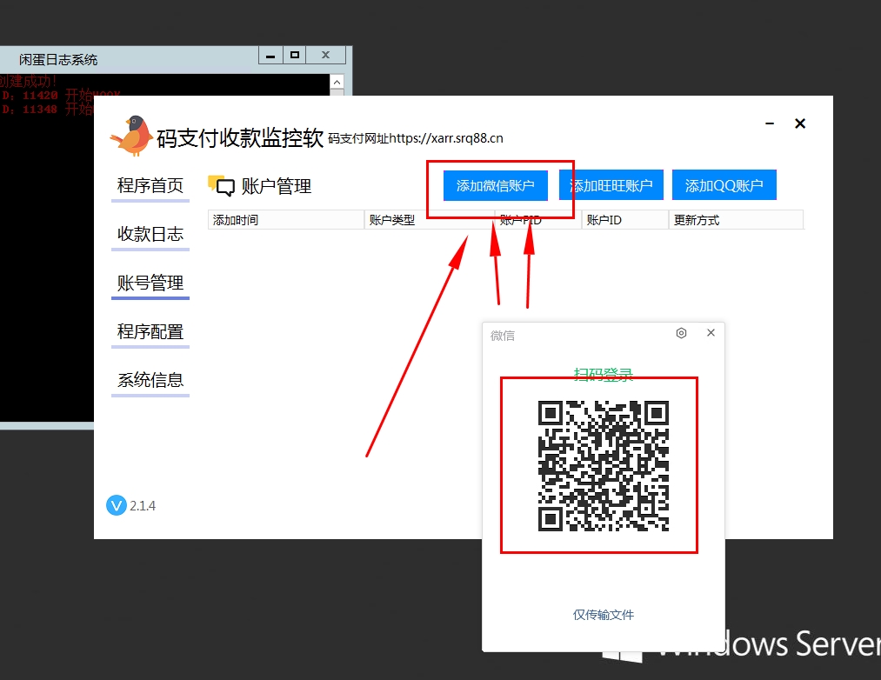Minimize the 闲蛋日志系统 console window
The width and height of the screenshot is (881, 680).
click(x=270, y=55)
